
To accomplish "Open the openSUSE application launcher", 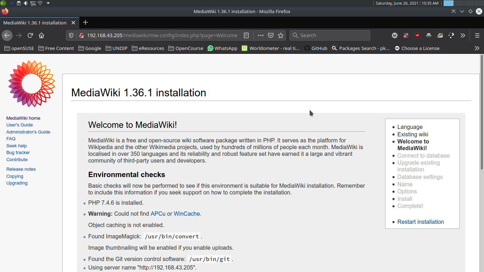I will click(4, 3).
